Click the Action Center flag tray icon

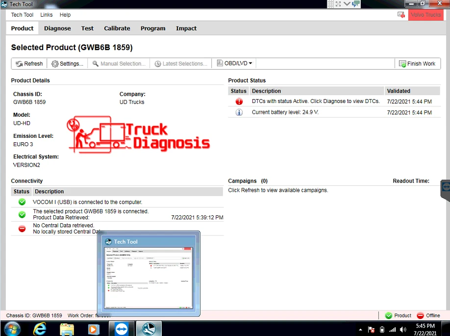[x=371, y=330]
